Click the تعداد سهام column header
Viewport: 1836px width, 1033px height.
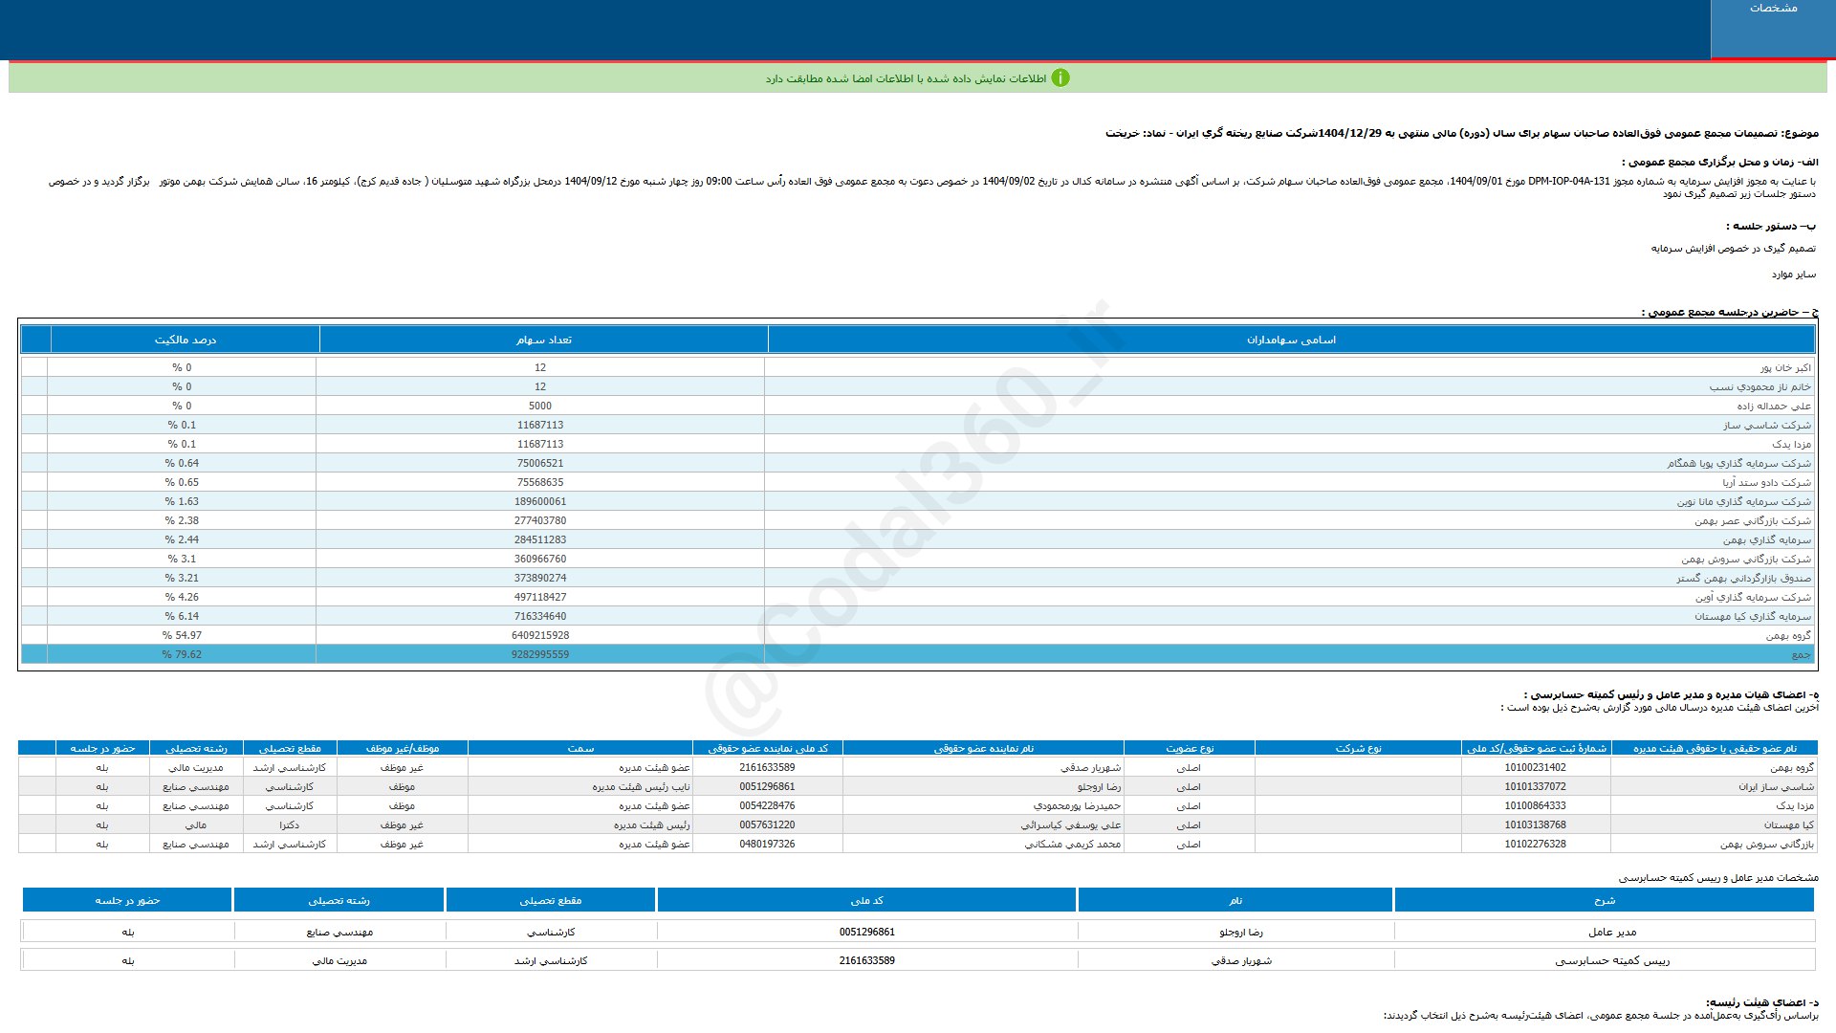pos(543,341)
